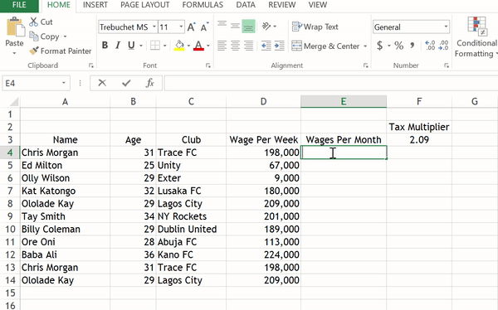Toggle Italic formatting

pyautogui.click(x=118, y=46)
